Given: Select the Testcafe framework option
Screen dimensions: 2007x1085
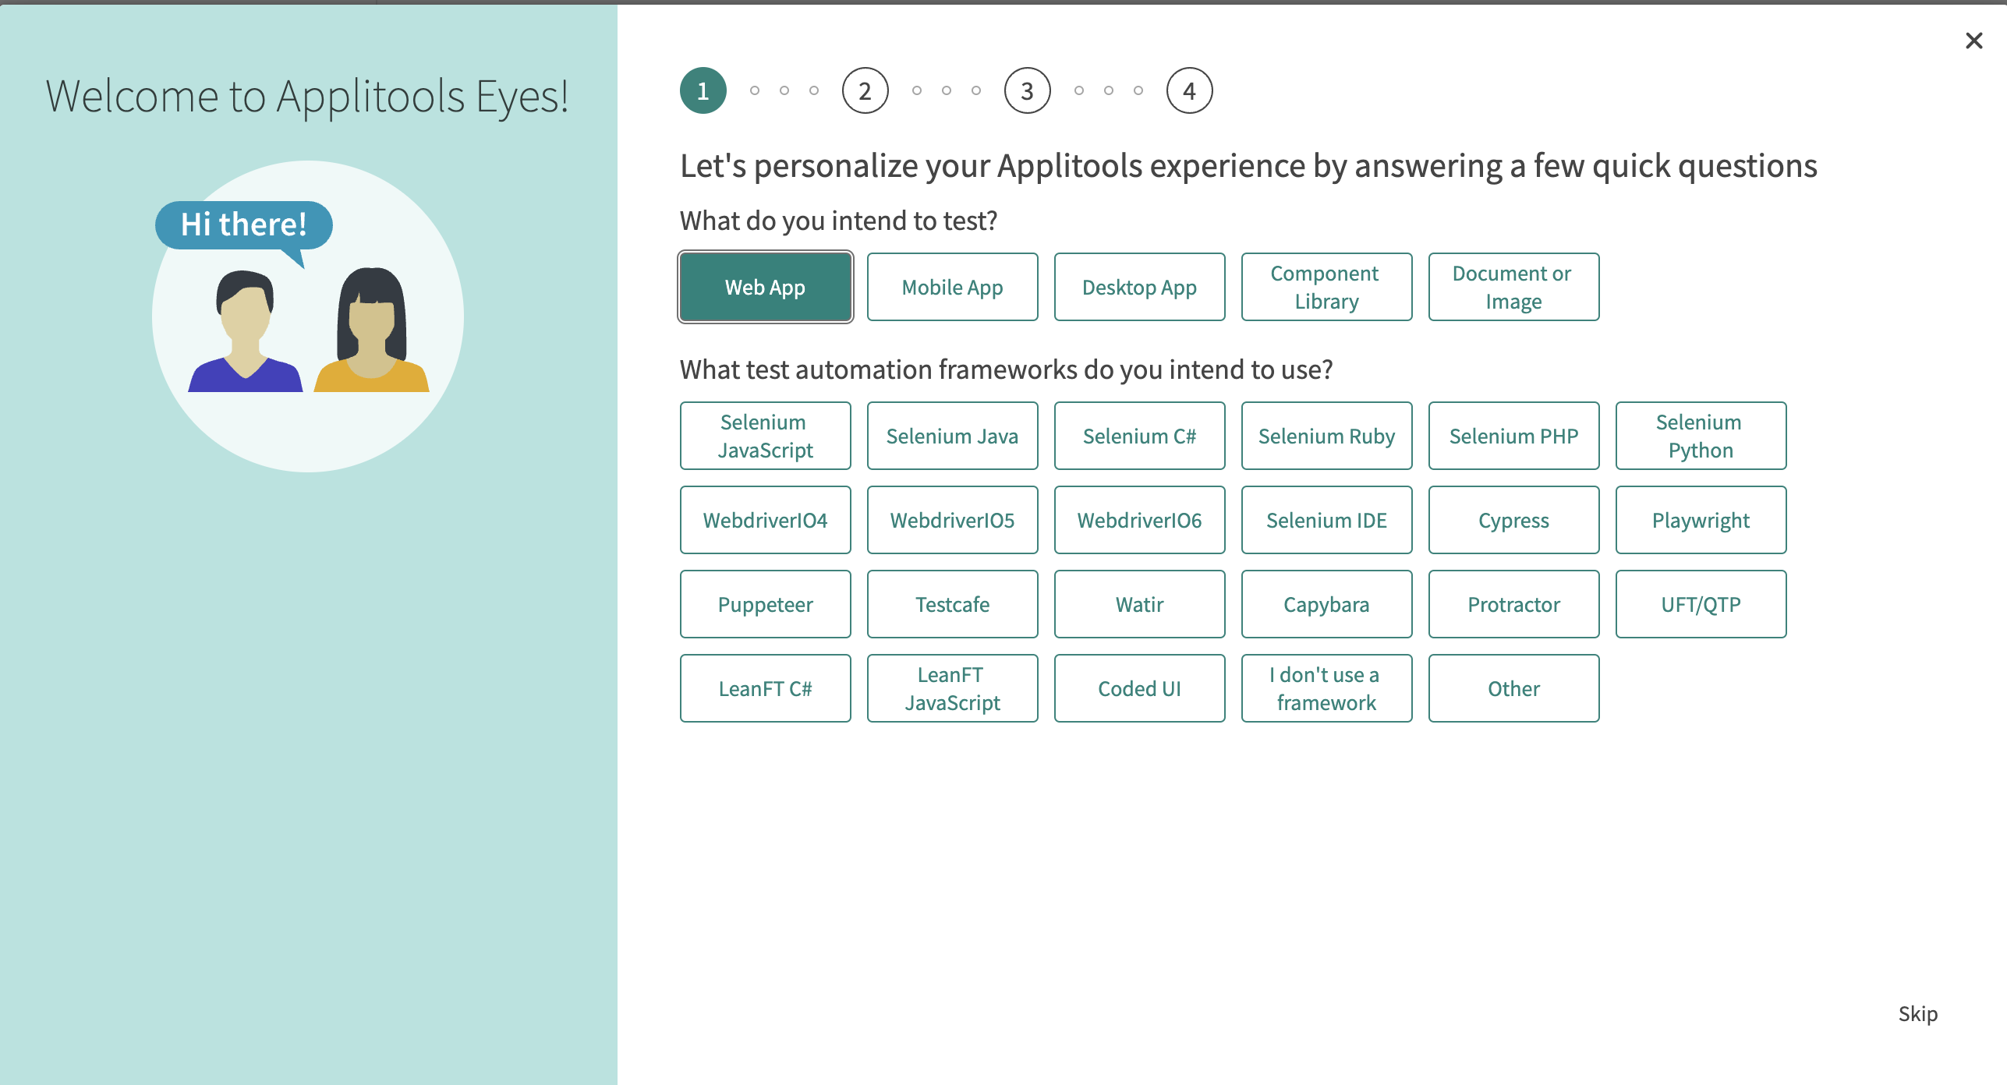Looking at the screenshot, I should point(951,603).
